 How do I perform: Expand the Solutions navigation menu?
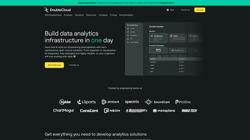[79, 15]
